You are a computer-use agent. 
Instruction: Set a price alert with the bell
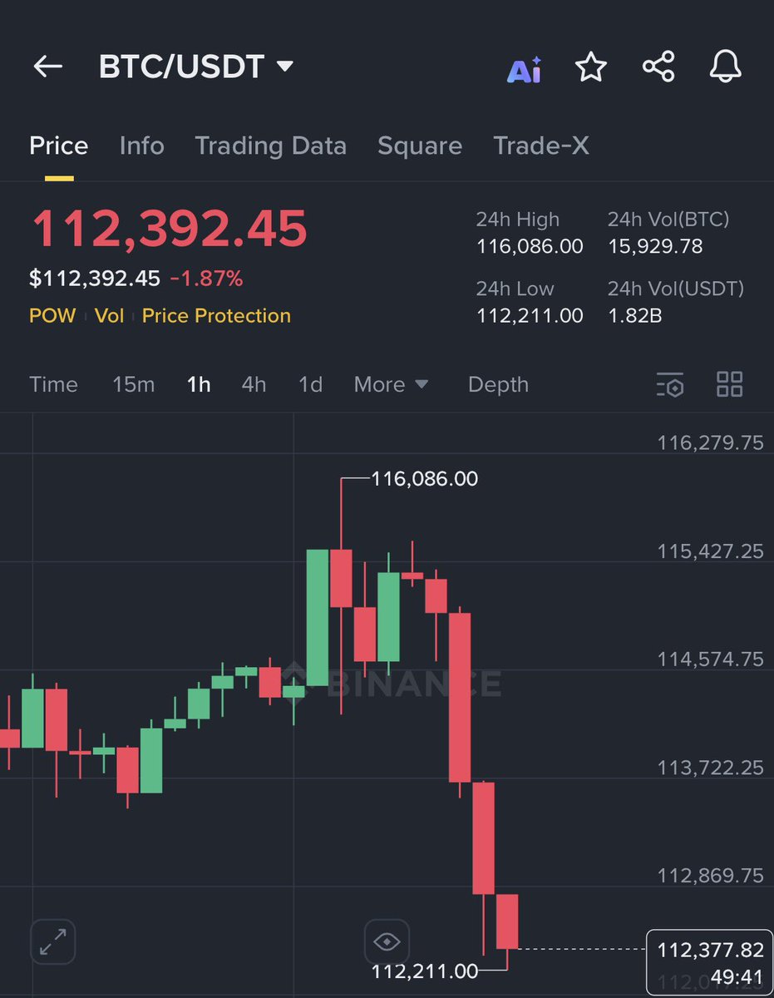725,67
